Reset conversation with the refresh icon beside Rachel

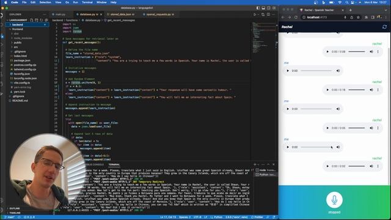(384, 27)
